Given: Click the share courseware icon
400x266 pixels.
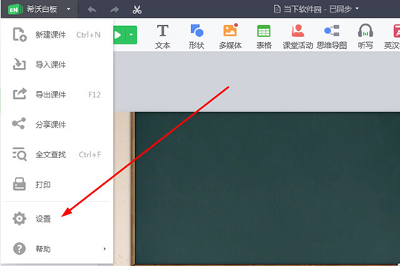Looking at the screenshot, I should tap(19, 123).
